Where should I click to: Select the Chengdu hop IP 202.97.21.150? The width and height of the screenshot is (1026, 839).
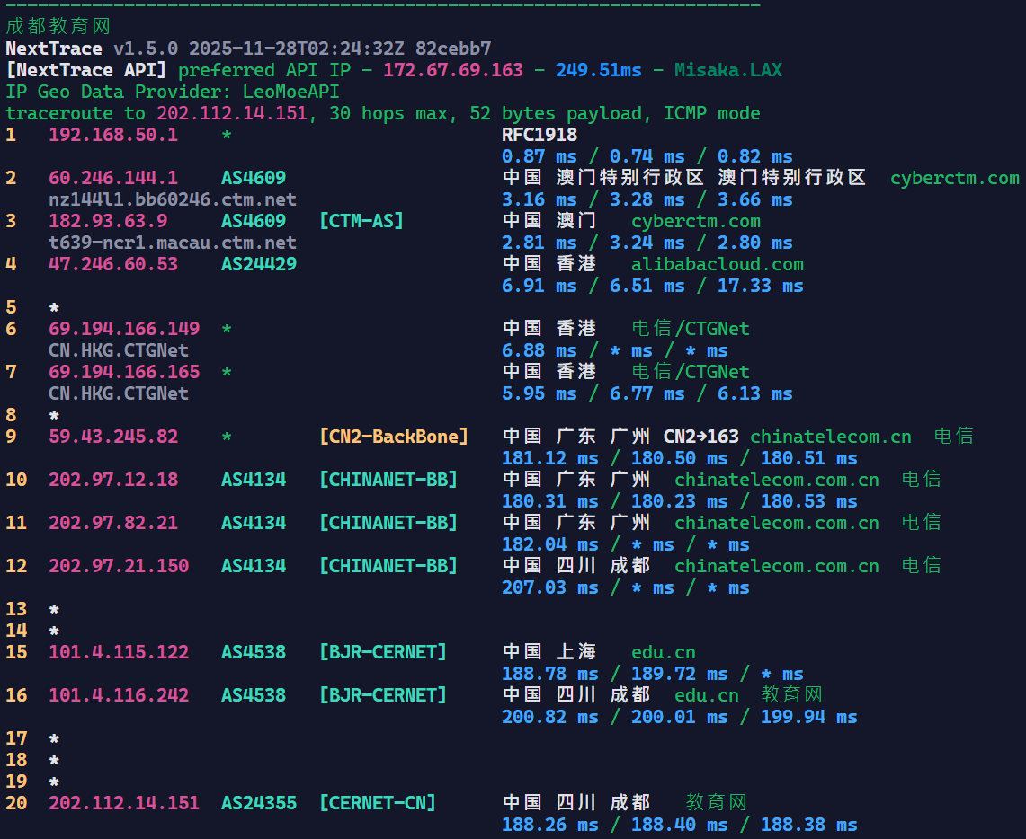tap(118, 566)
